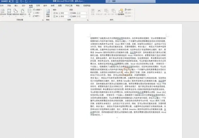Toggle the AutoSave switch in title bar
The height and width of the screenshot is (138, 199).
click(11, 1)
